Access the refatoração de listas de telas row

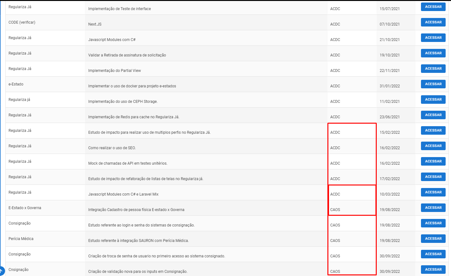433,177
